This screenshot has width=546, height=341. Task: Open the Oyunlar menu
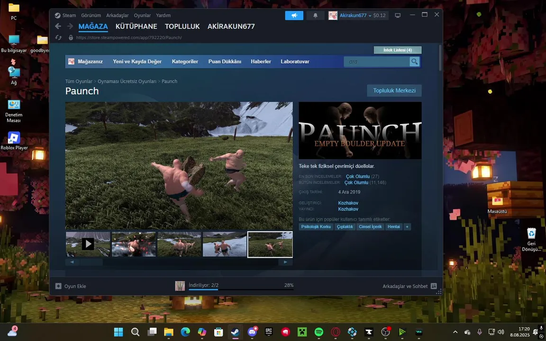pos(142,15)
